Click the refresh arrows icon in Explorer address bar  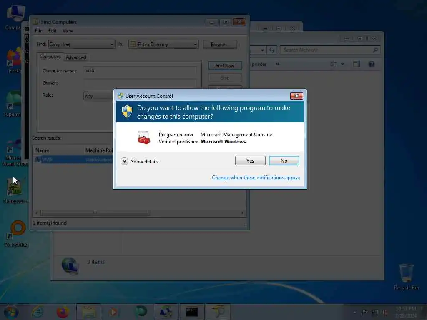click(x=271, y=50)
